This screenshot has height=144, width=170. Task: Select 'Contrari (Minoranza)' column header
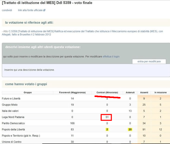pyautogui.click(x=107, y=93)
